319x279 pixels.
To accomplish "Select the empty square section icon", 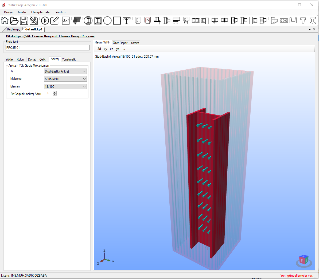I will [117, 21].
